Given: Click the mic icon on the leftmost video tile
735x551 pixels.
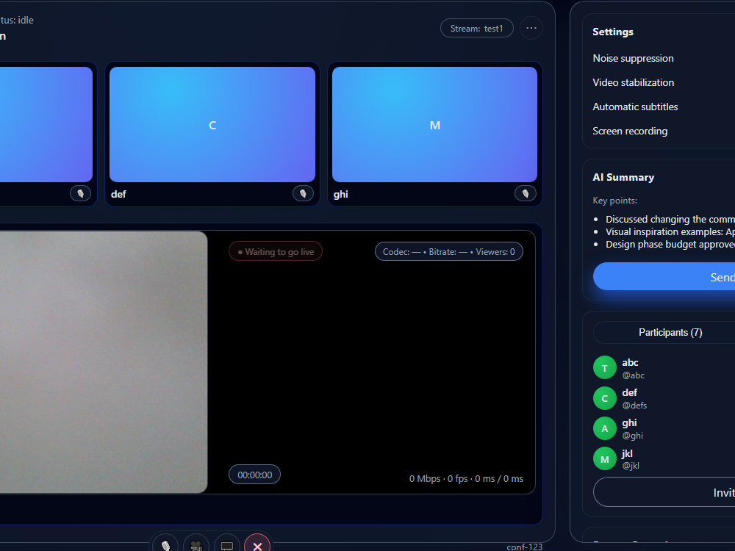Looking at the screenshot, I should coord(80,193).
